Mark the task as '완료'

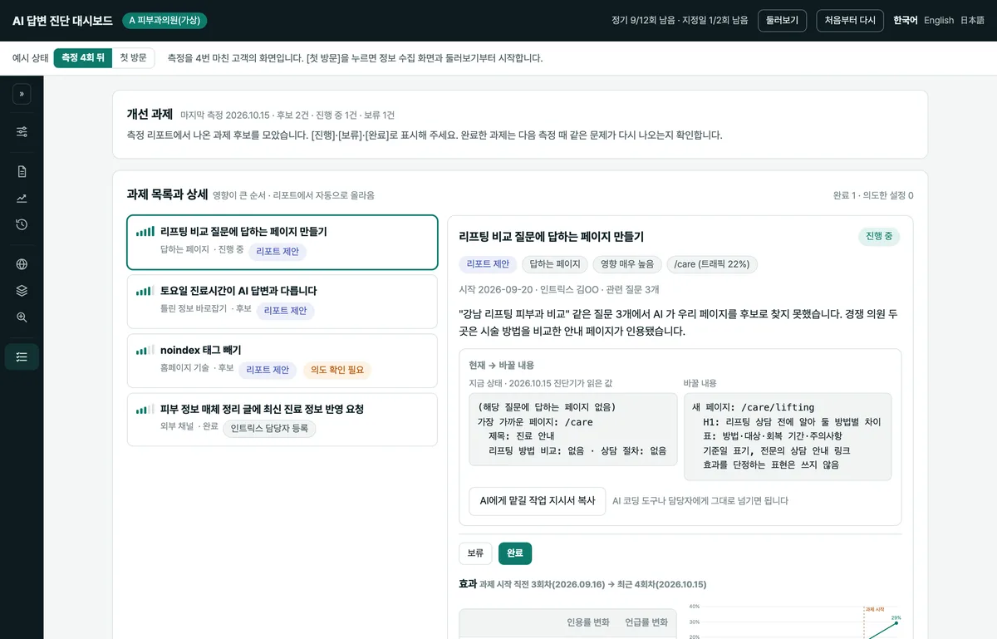[x=515, y=553]
